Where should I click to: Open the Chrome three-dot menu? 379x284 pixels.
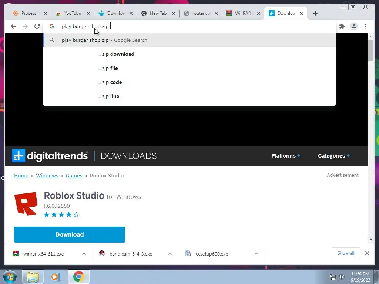point(366,26)
